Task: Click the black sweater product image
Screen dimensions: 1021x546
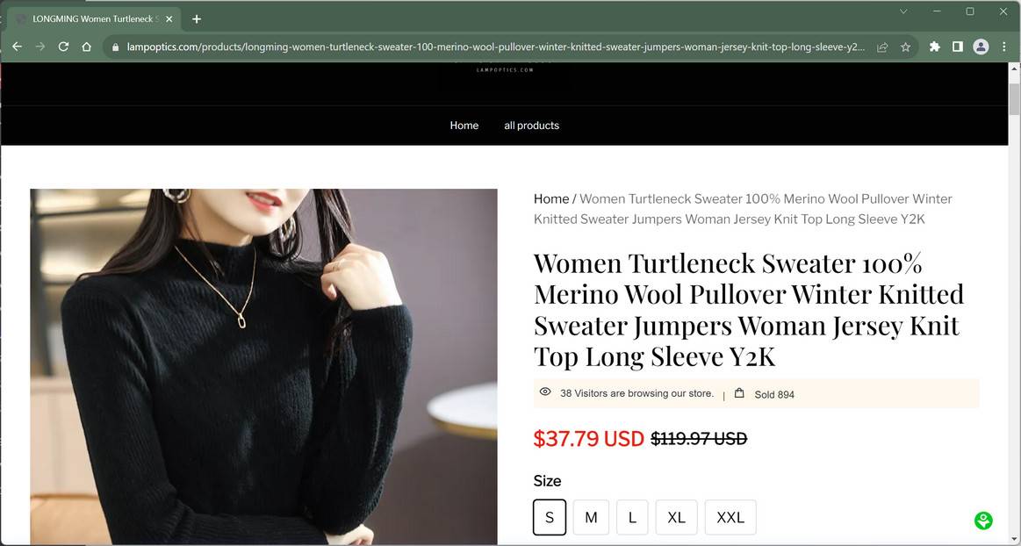Action: pyautogui.click(x=263, y=367)
